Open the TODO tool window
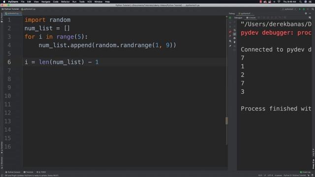The width and height of the screenshot is (315, 177). [x=41, y=172]
